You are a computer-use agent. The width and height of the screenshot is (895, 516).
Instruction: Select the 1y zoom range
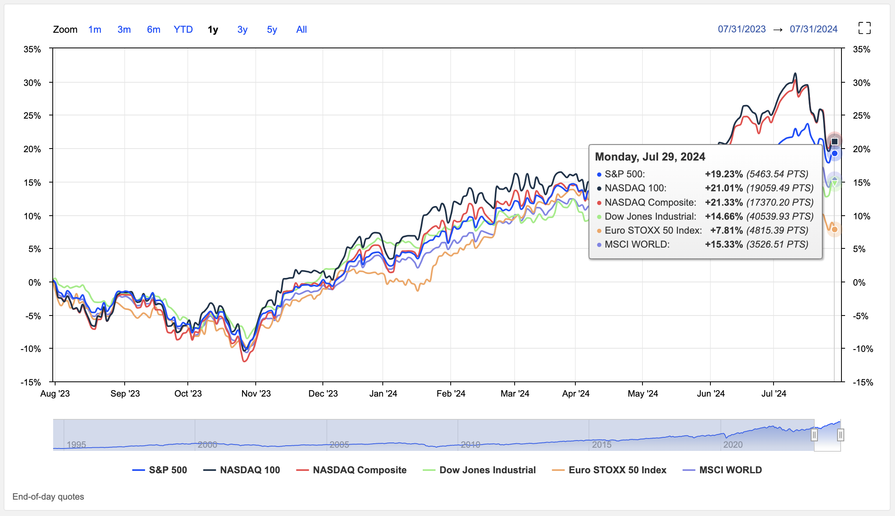coord(213,30)
